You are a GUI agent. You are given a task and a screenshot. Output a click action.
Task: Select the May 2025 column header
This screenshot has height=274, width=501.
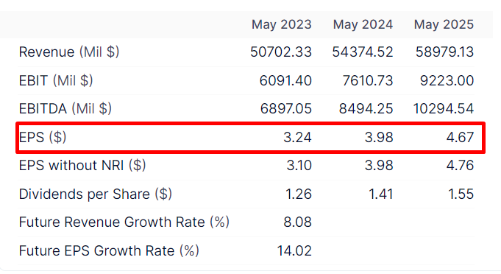tap(444, 24)
